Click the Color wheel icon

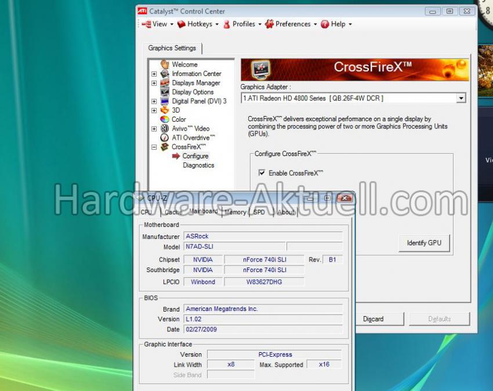tap(165, 120)
